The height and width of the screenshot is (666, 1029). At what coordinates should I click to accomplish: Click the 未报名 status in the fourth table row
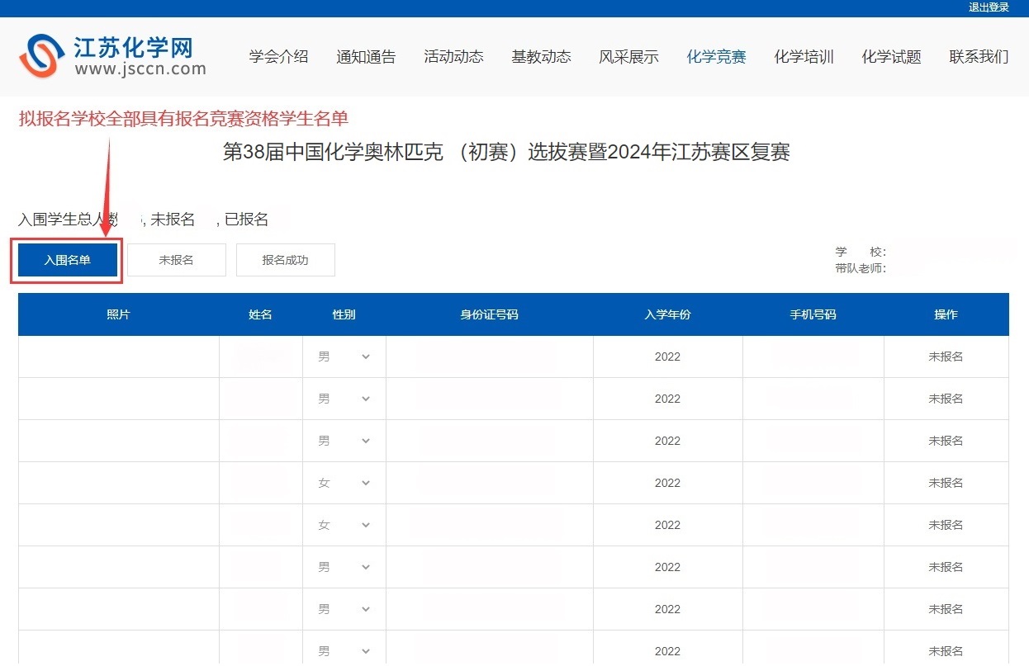tap(946, 483)
